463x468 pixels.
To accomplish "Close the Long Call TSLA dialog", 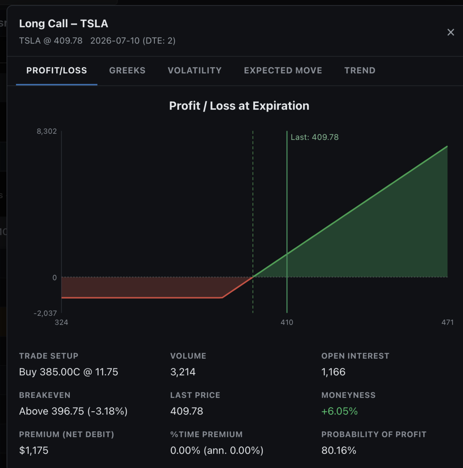I will coord(450,32).
